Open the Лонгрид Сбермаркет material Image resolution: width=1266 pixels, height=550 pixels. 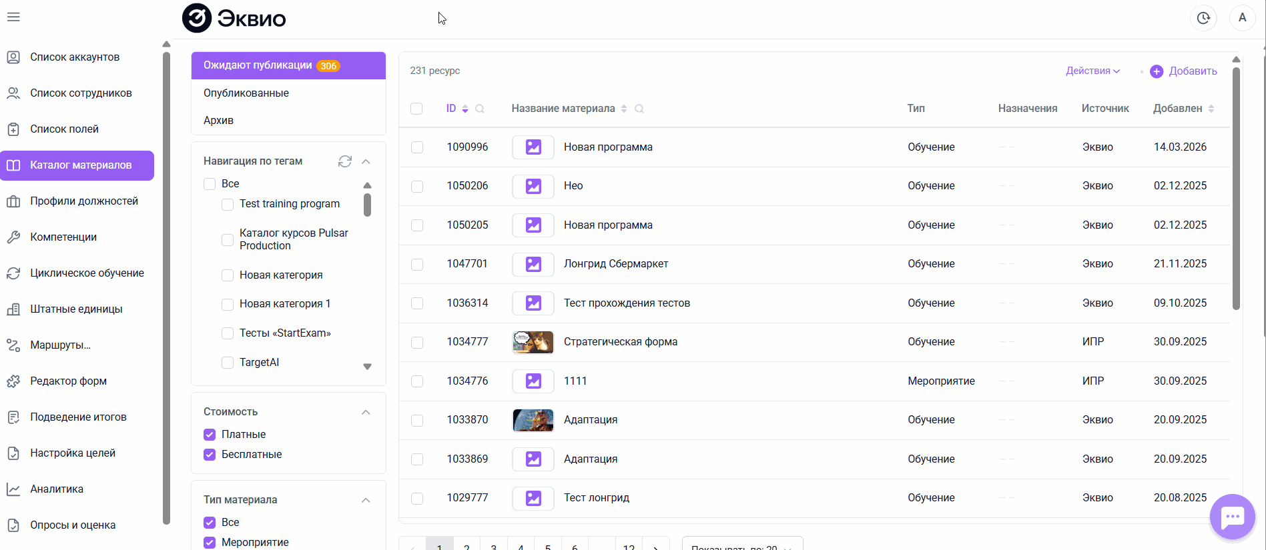[x=616, y=264]
